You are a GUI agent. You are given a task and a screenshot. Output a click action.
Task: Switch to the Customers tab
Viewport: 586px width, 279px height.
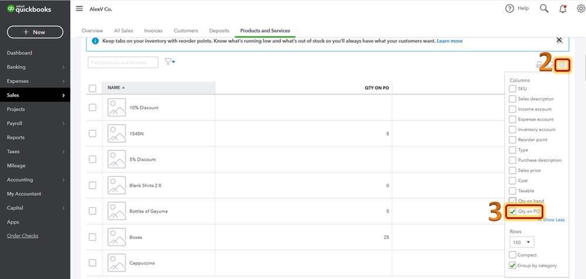pos(186,31)
